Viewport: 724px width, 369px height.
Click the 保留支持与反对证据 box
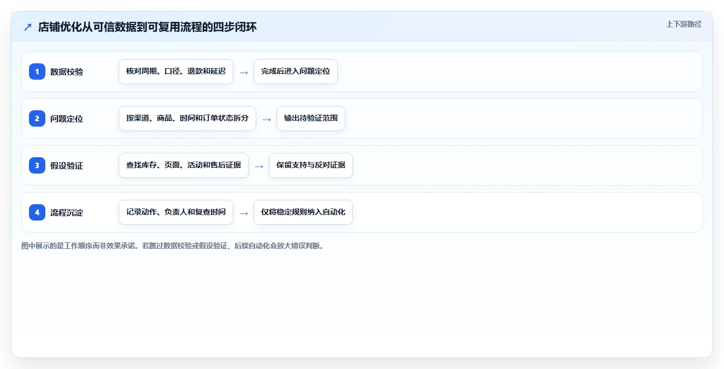tap(311, 165)
